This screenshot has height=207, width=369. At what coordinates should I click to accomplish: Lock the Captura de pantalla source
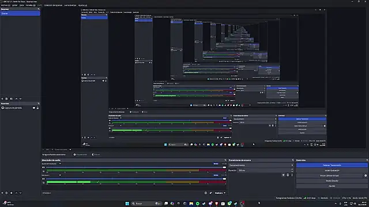(37, 108)
